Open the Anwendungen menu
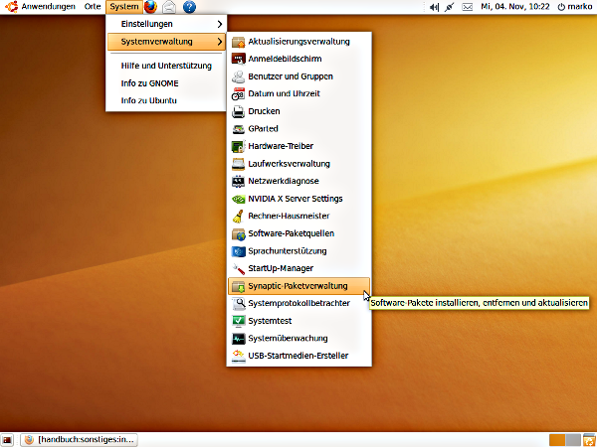This screenshot has width=597, height=447. tap(48, 7)
